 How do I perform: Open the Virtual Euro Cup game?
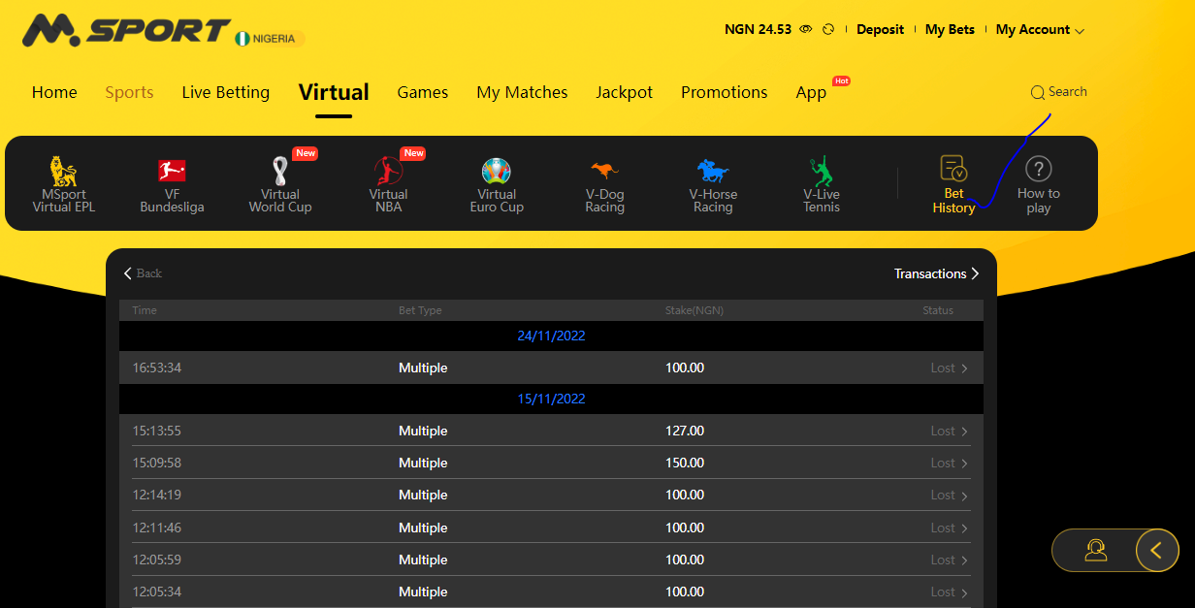coord(497,182)
